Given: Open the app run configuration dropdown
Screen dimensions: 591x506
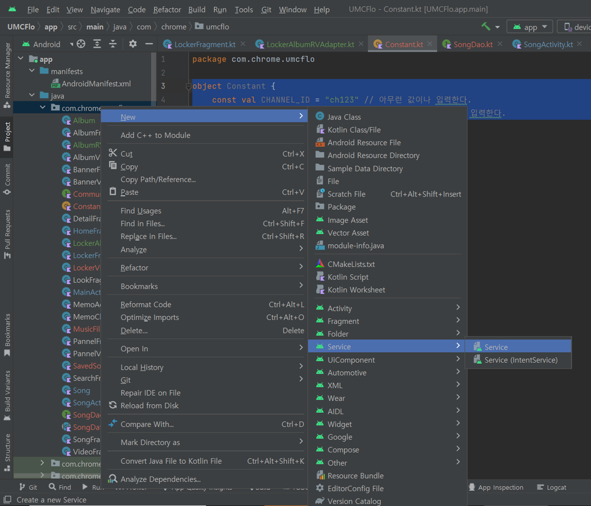Looking at the screenshot, I should tap(530, 27).
